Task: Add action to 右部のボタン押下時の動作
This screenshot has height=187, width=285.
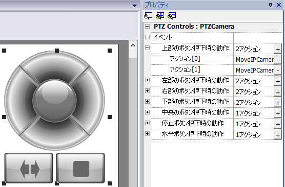Action: coord(278,92)
